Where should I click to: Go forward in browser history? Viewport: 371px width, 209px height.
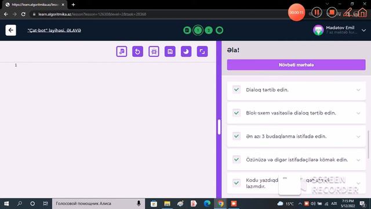click(x=14, y=14)
